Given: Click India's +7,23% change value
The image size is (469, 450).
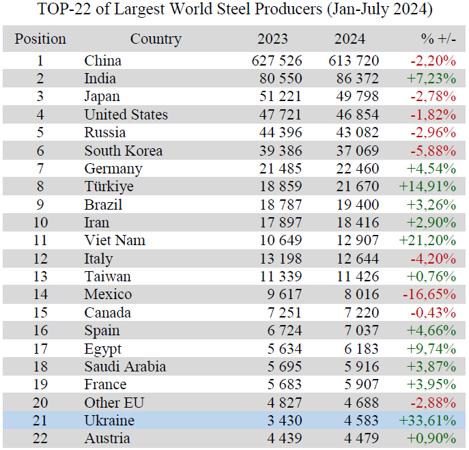Looking at the screenshot, I should click(431, 79).
